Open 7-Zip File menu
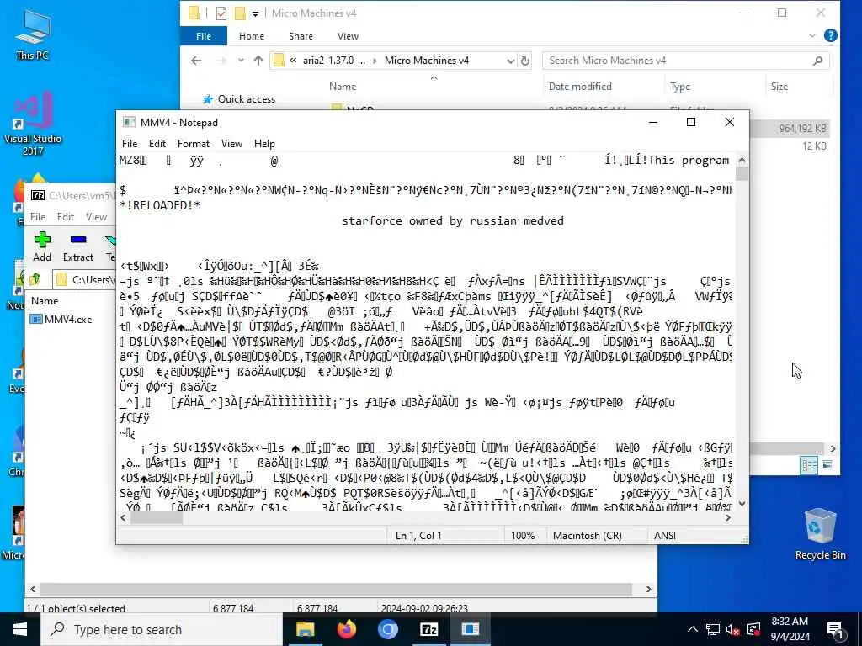Screen dimensions: 862x646 pos(38,217)
